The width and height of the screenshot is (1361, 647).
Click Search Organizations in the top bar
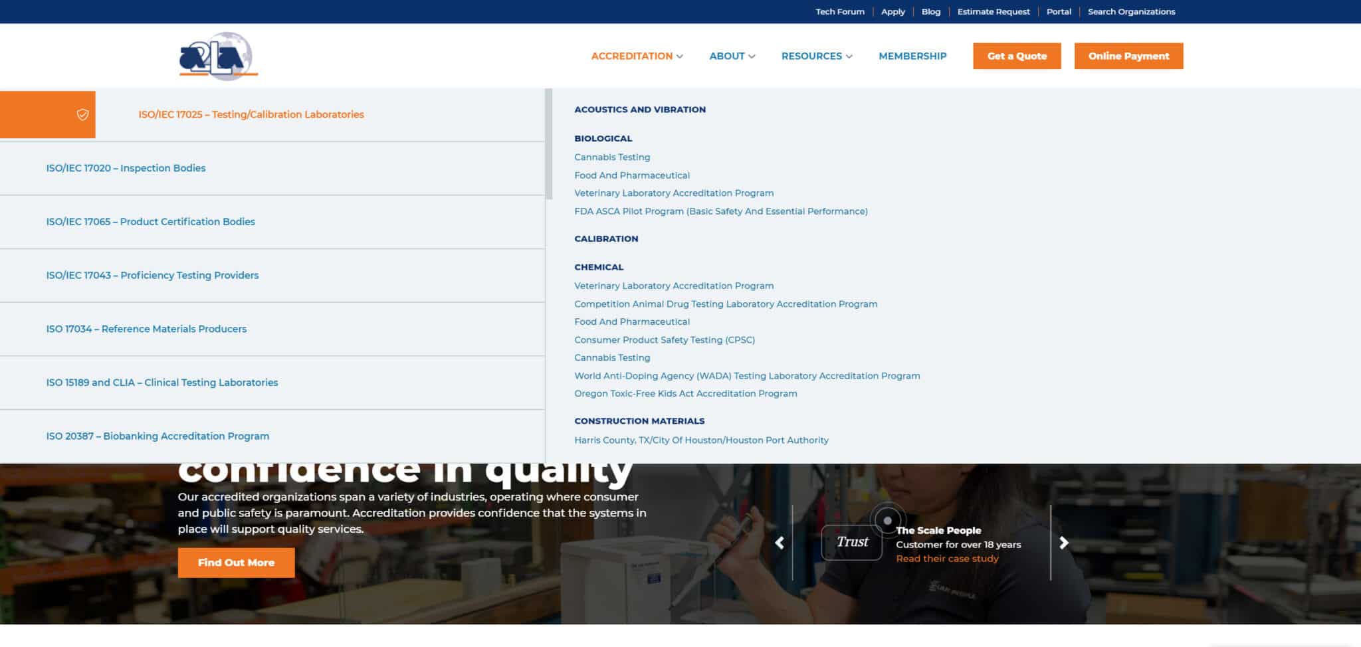tap(1131, 11)
